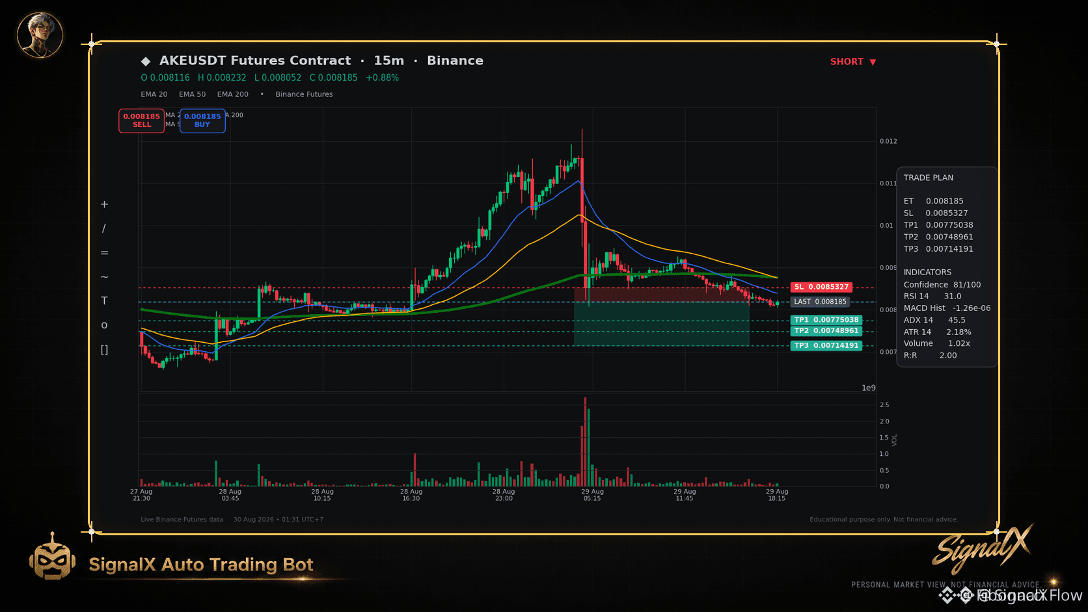Click the +0.88% change value
1088x612 pixels.
point(382,77)
